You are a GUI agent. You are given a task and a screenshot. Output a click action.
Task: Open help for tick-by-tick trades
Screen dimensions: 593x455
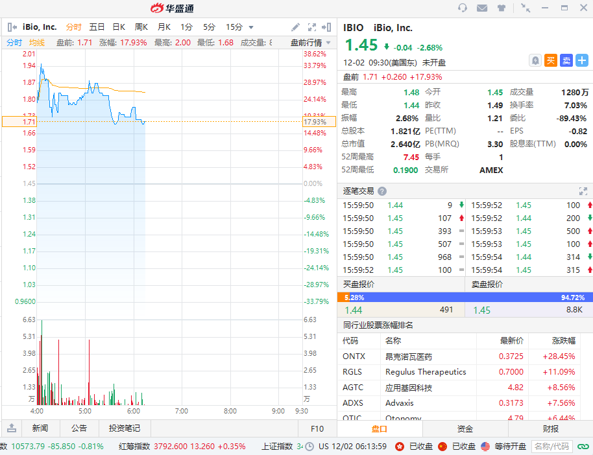tap(382, 191)
